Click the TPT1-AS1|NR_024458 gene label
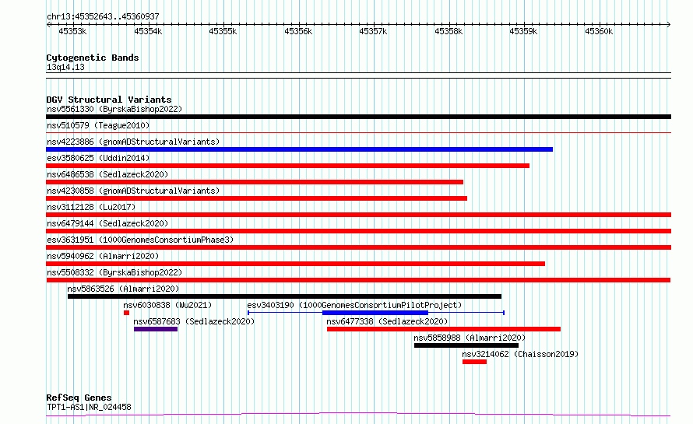Image resolution: width=693 pixels, height=424 pixels. coord(89,407)
